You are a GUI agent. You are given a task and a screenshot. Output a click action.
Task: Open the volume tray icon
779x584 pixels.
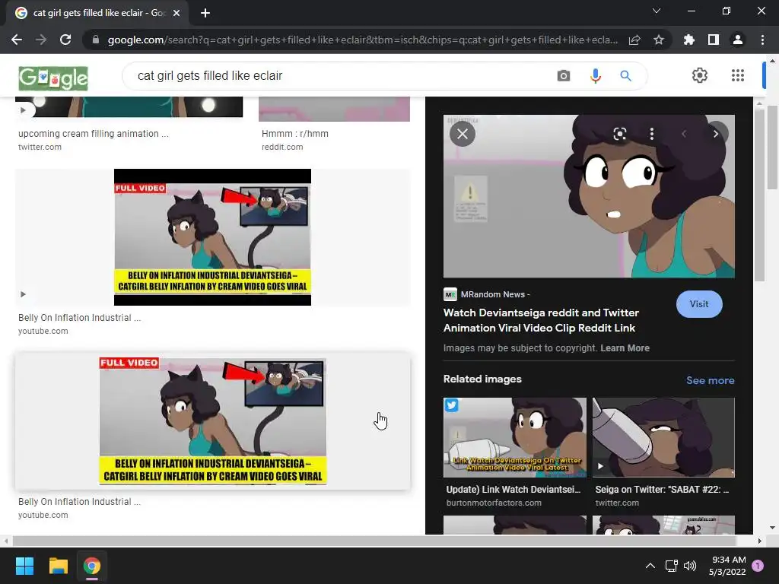coord(689,566)
